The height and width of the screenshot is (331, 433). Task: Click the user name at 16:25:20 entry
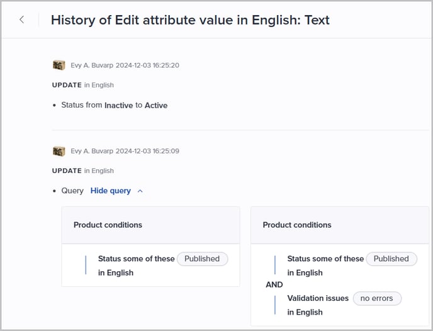coord(92,65)
